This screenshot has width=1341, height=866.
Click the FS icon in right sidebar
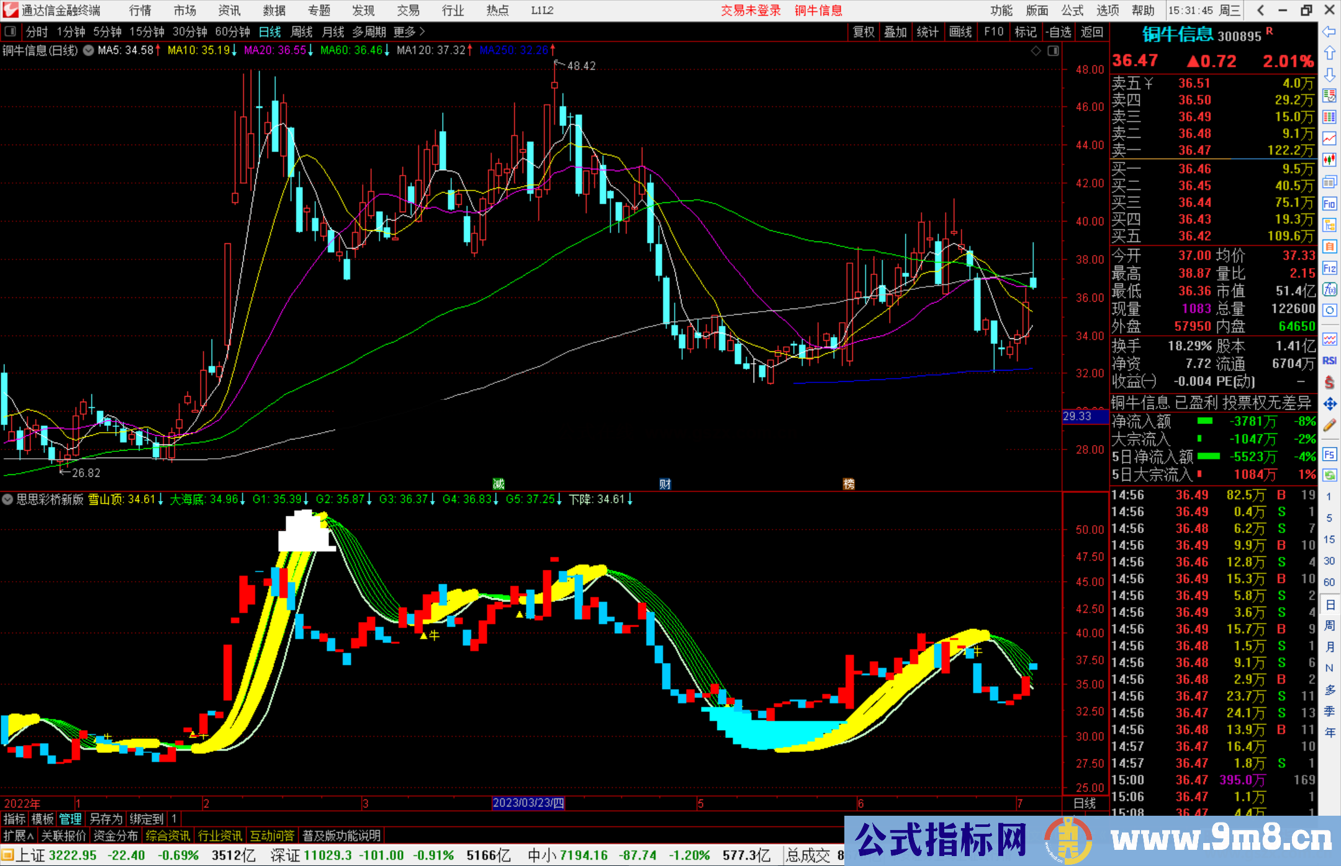(x=1329, y=454)
